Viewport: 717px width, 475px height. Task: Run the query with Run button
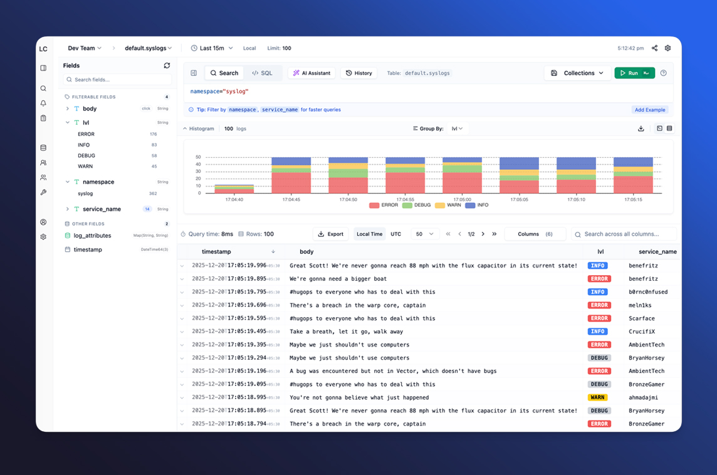[x=634, y=73]
